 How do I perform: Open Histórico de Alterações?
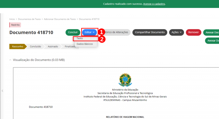click(116, 32)
